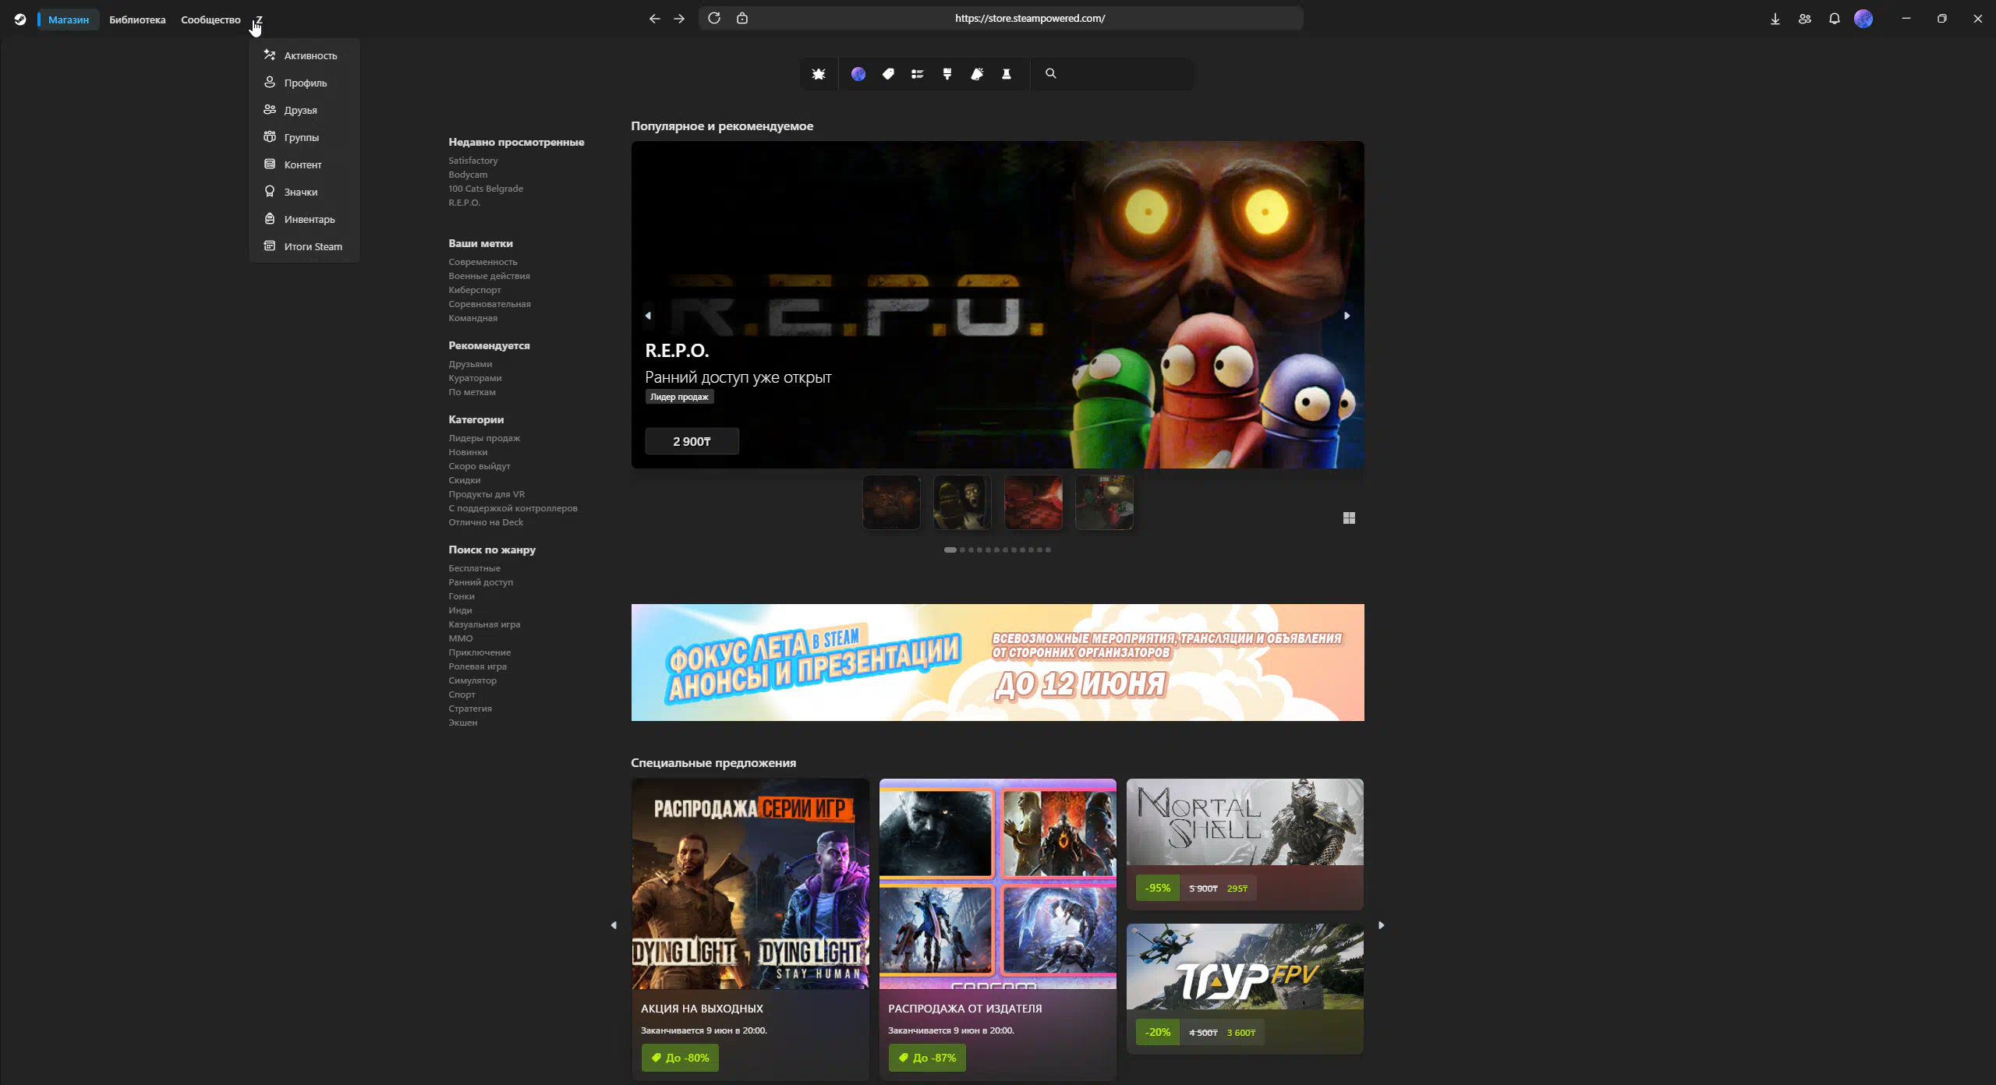
Task: Click the До -80% discount badge
Action: tap(680, 1058)
